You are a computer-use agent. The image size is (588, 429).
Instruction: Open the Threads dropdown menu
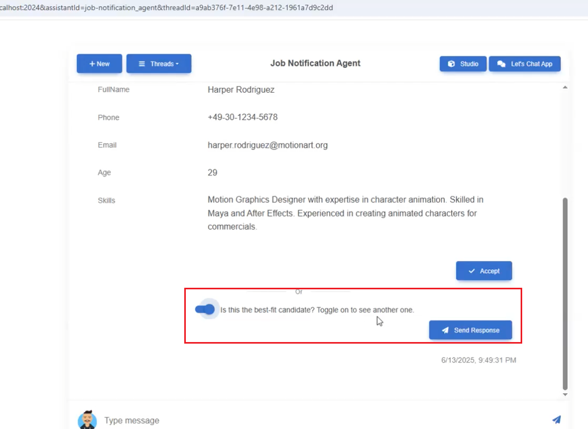coord(158,64)
